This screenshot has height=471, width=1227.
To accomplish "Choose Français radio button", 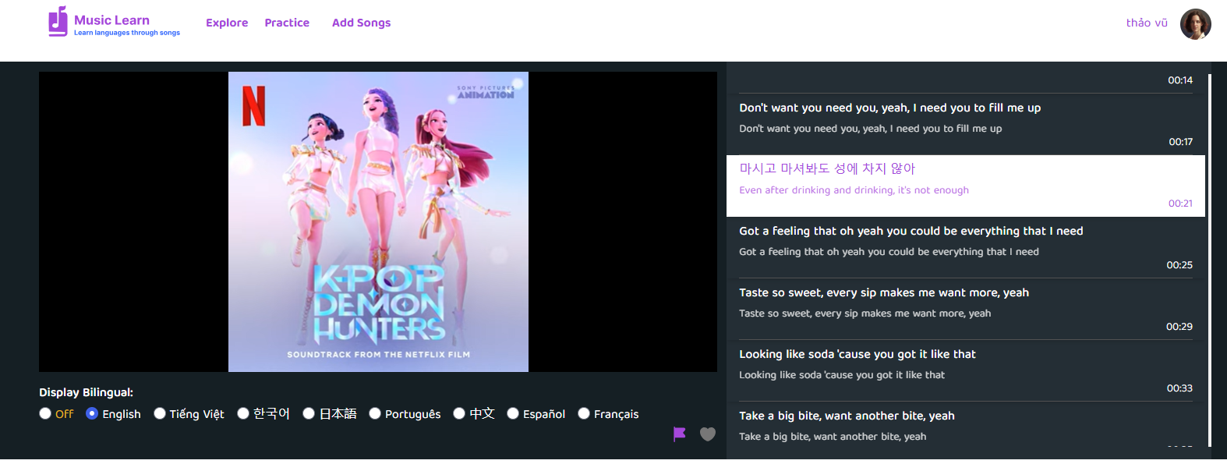I will pyautogui.click(x=584, y=413).
